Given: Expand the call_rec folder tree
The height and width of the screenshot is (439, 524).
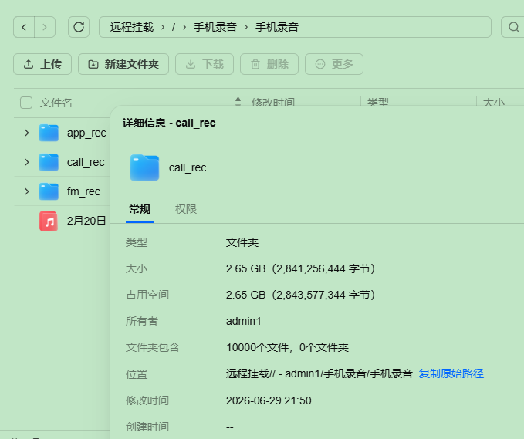Looking at the screenshot, I should tap(27, 162).
